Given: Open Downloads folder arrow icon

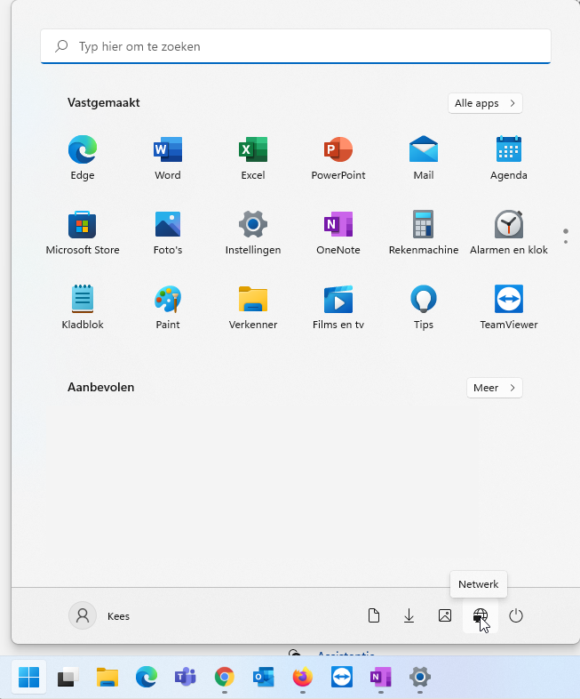Looking at the screenshot, I should coord(409,615).
